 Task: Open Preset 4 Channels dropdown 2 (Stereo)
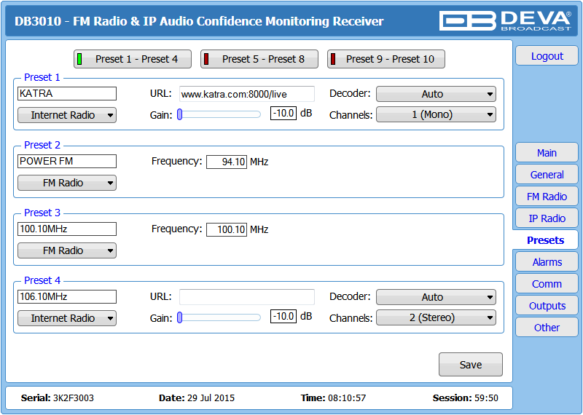pyautogui.click(x=436, y=317)
